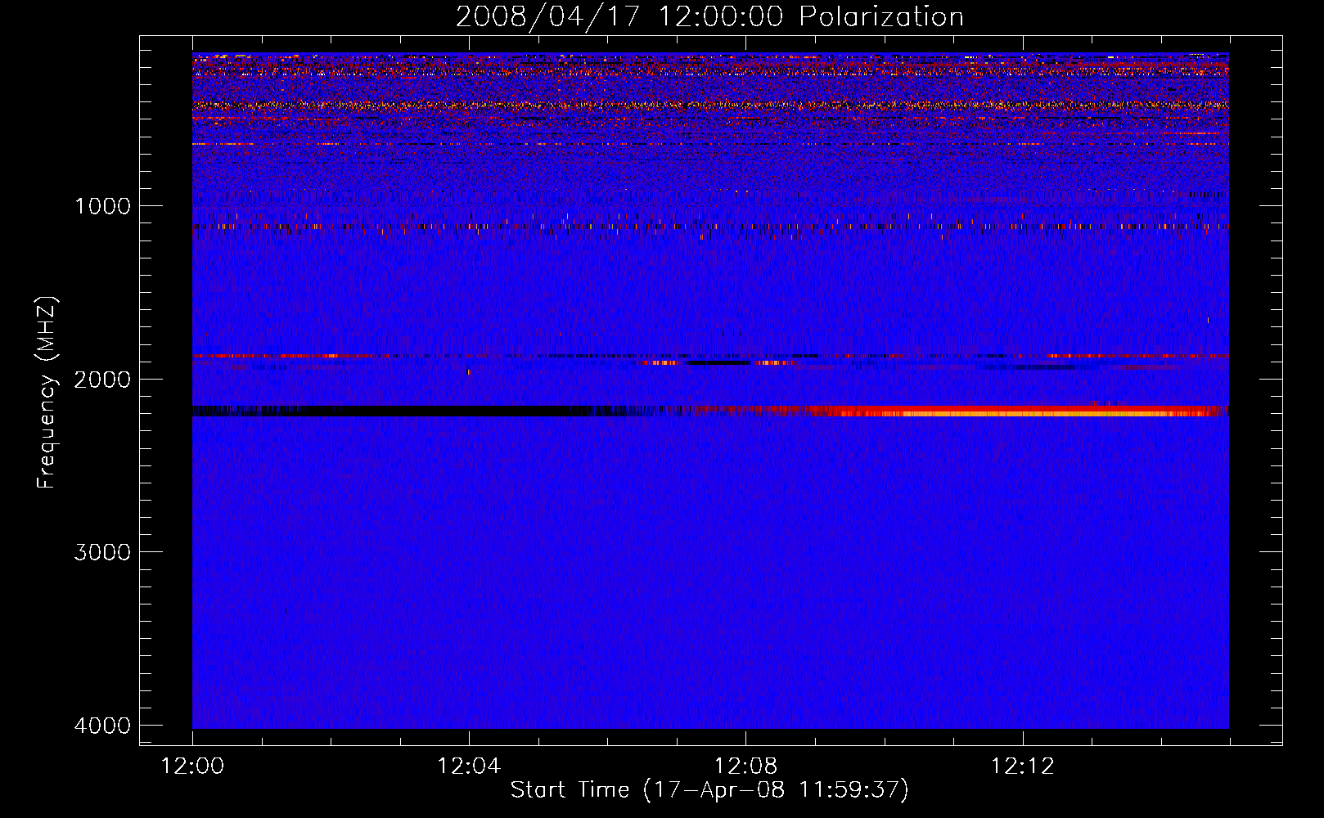Select the 'Frequency (MHZ)' axis label
The image size is (1324, 818).
pos(47,393)
